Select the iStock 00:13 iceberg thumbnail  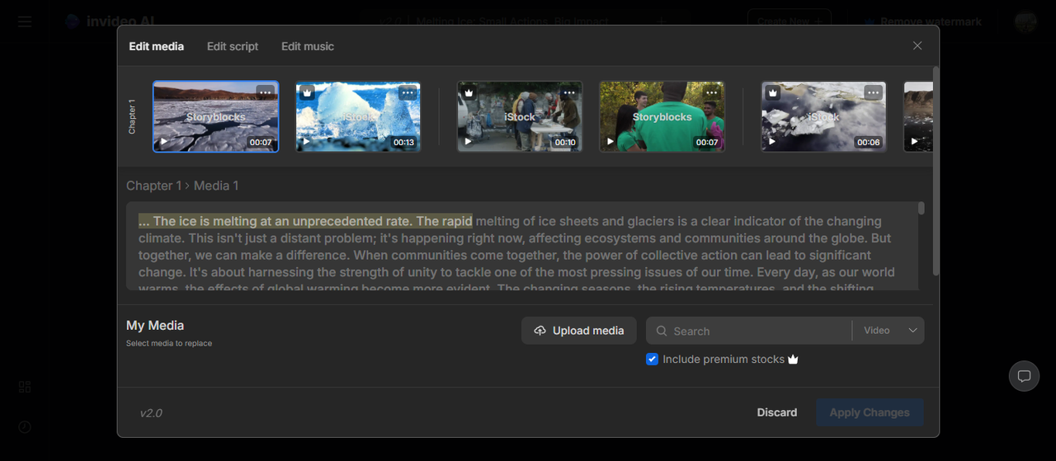[x=358, y=116]
